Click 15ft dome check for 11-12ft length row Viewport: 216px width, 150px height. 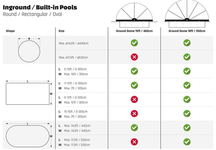pos(134,85)
